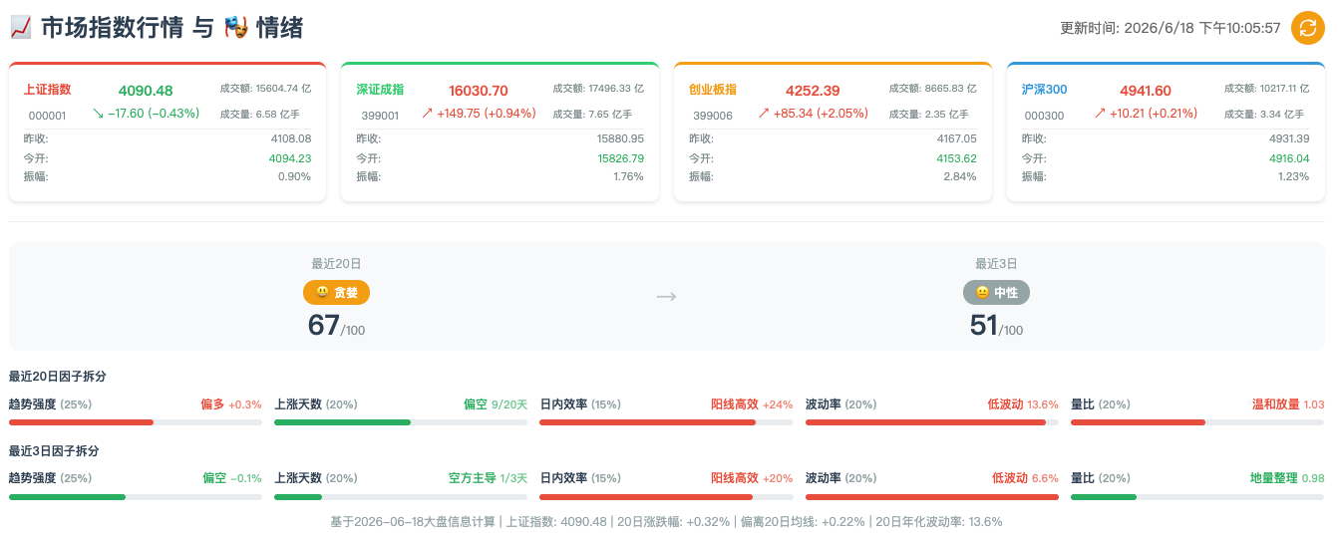Click the 上证指数 price 4090.48

[146, 91]
